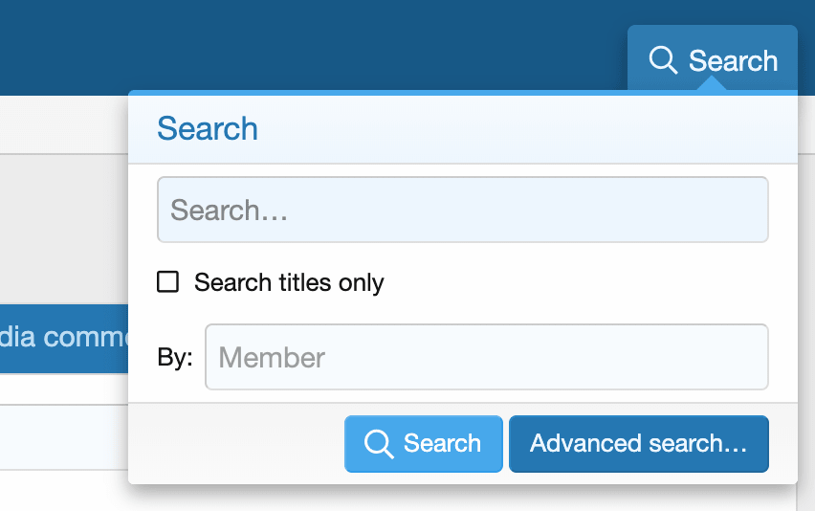Focus the 'Search…' keywords input field

point(462,210)
